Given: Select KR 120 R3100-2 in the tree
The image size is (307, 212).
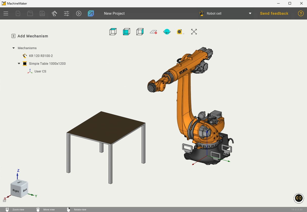Looking at the screenshot, I should 41,56.
